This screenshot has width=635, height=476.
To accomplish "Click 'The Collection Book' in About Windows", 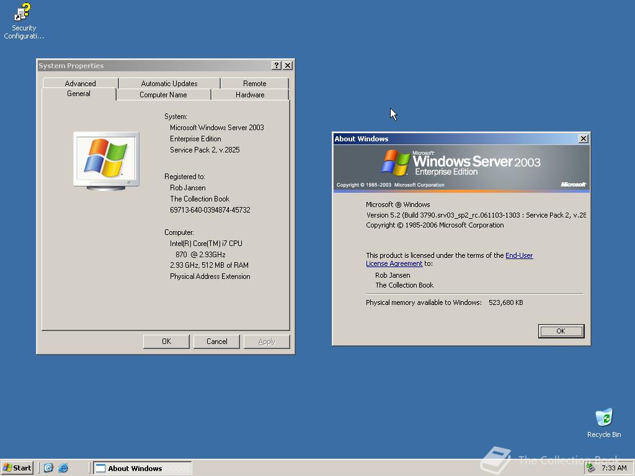I will pos(404,285).
